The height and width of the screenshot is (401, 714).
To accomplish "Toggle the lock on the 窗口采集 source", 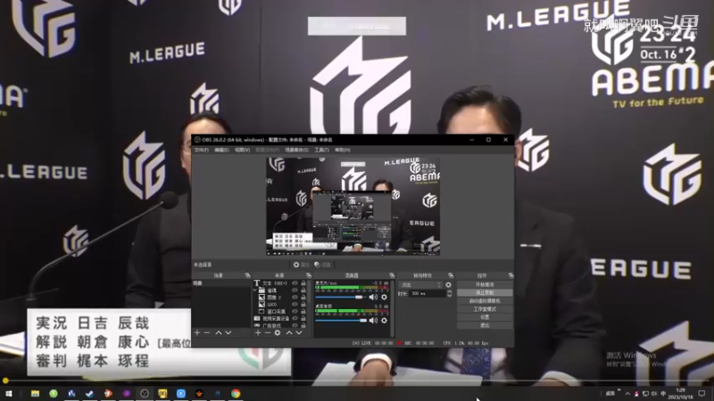I will point(303,311).
